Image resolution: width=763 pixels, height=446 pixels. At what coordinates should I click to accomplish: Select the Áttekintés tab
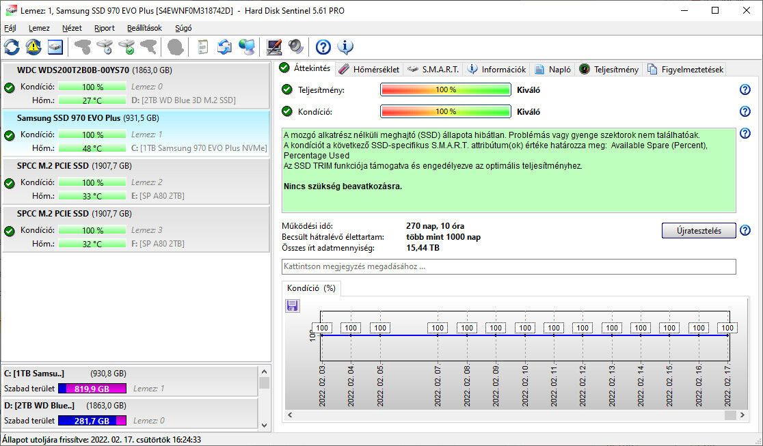(x=306, y=68)
